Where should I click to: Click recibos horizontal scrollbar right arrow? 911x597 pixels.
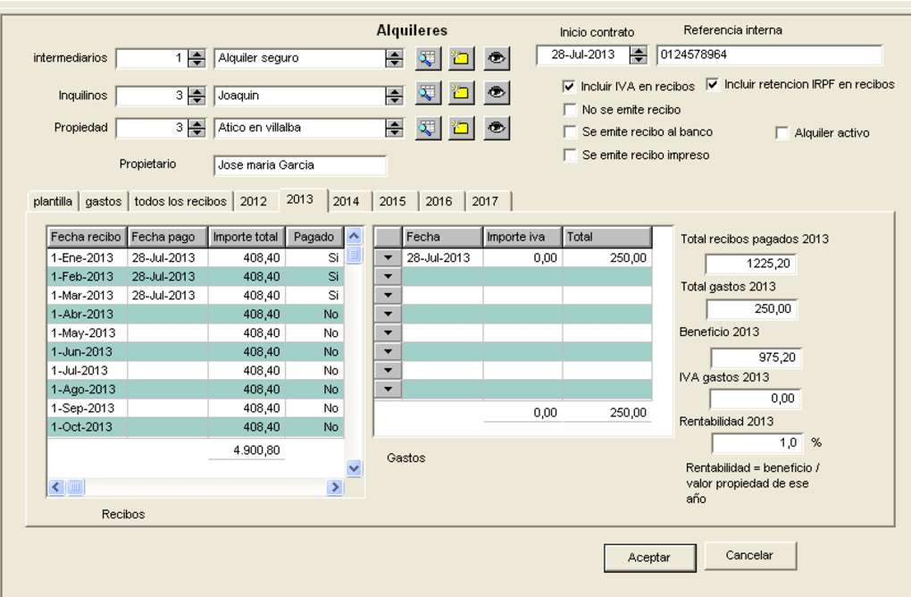[x=335, y=487]
